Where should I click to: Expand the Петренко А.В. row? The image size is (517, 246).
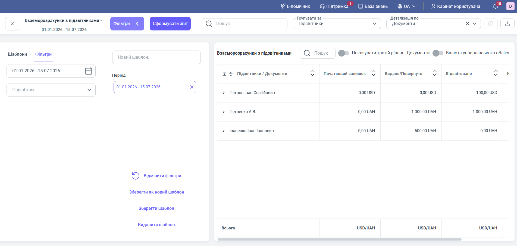click(224, 112)
